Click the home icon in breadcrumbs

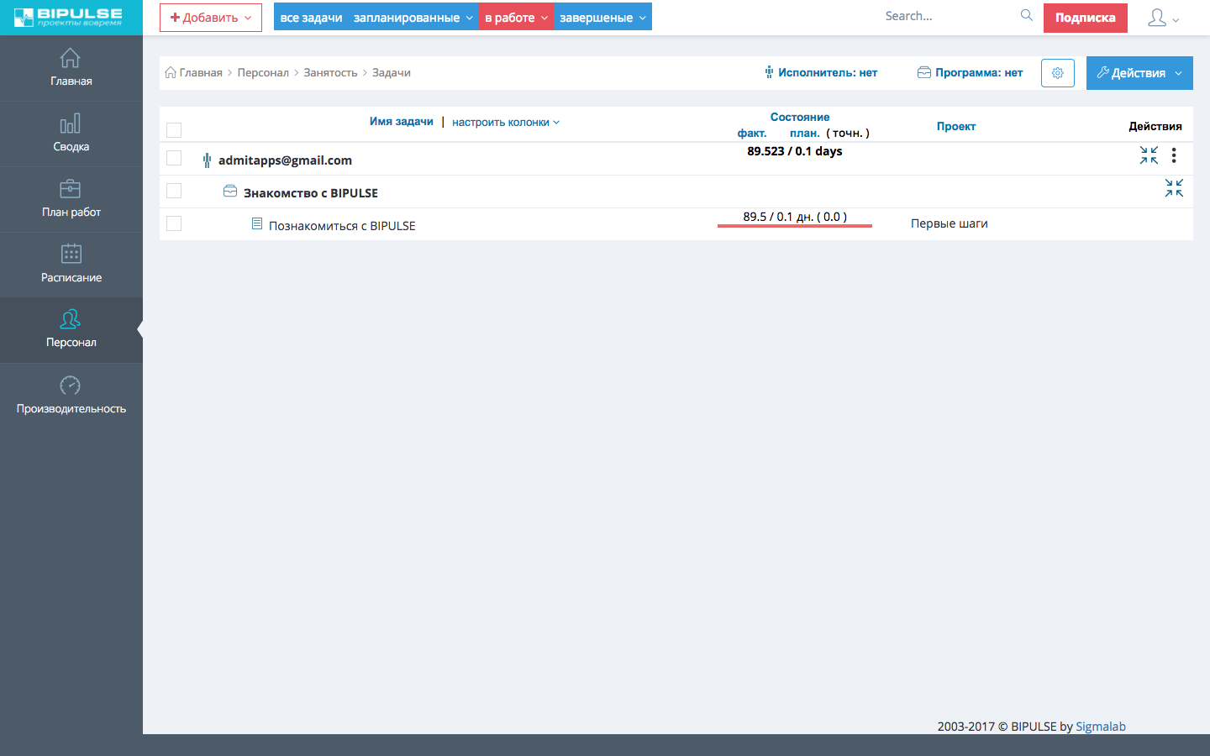coord(171,72)
